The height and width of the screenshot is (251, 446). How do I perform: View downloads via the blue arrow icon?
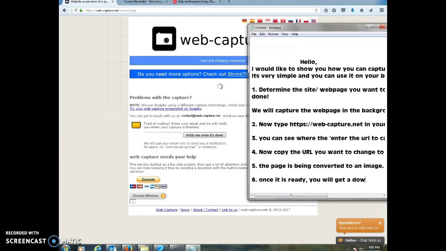[x=352, y=10]
